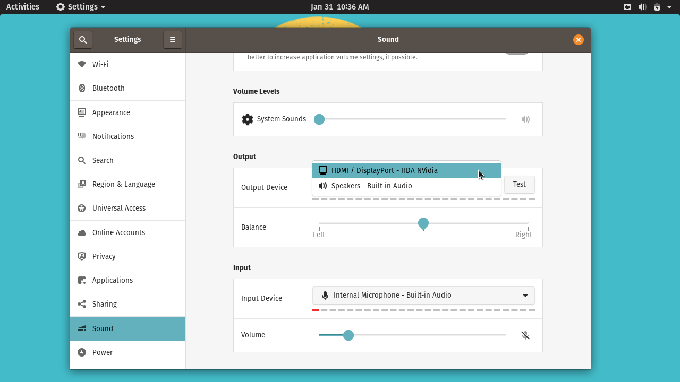Screen dimensions: 680x382
Task: Open the Activities overview
Action: pyautogui.click(x=23, y=7)
